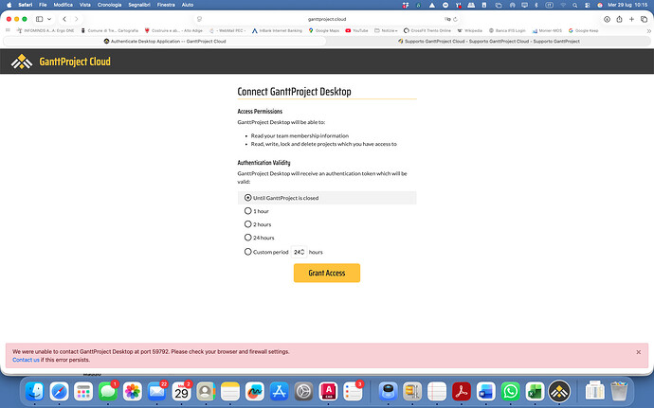
Task: Dismiss the error banner with the X
Action: (639, 352)
